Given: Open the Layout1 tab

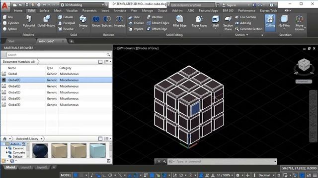Looking at the screenshot, I should (x=26, y=167).
